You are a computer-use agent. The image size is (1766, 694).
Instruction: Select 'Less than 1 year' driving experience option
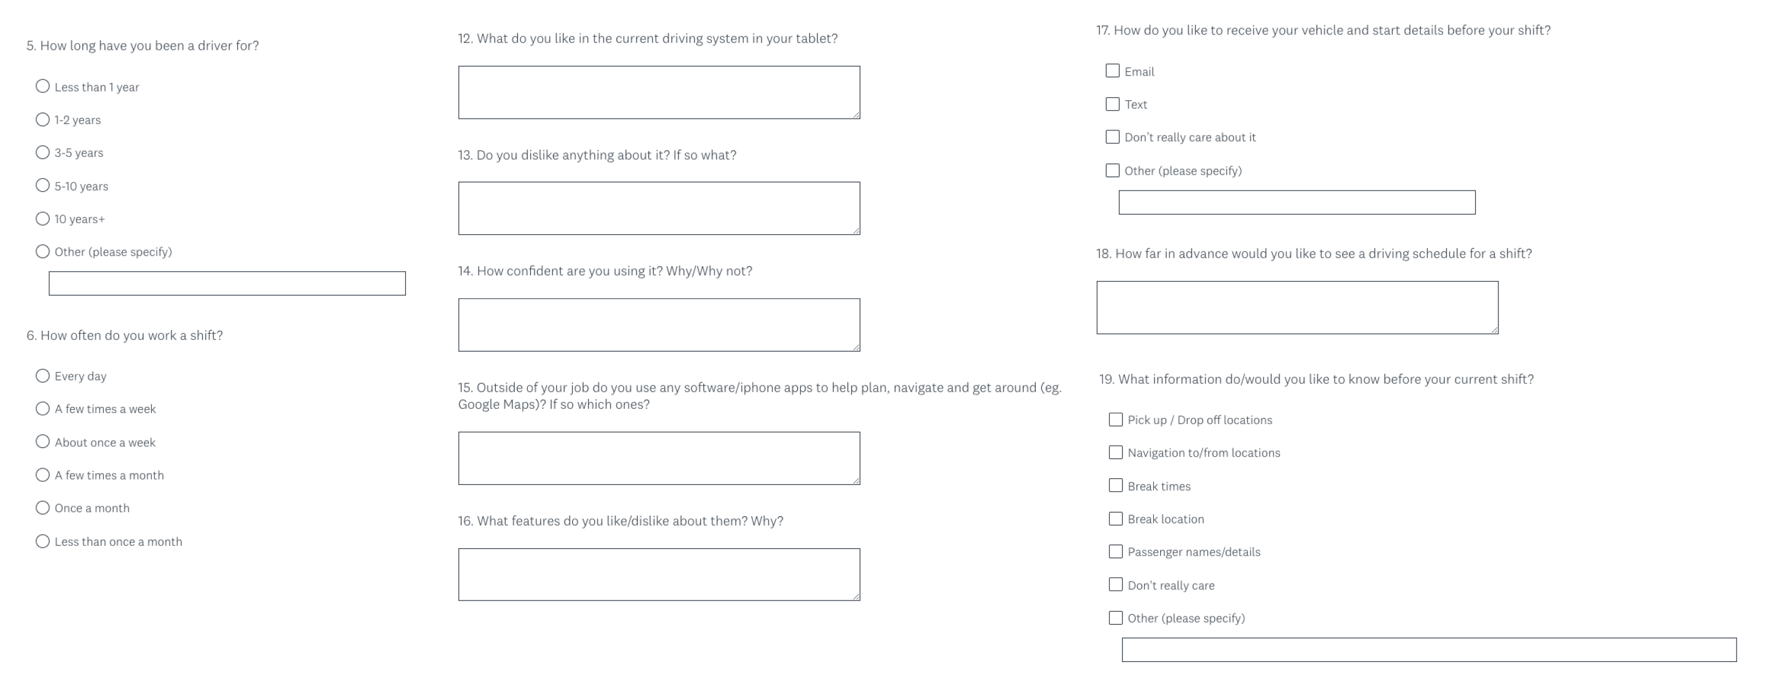point(41,85)
